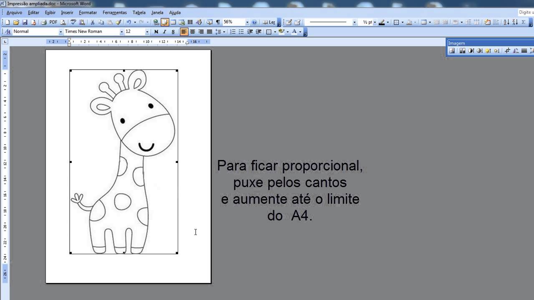
Task: Insert a table from the standard toolbar
Action: pos(173,22)
